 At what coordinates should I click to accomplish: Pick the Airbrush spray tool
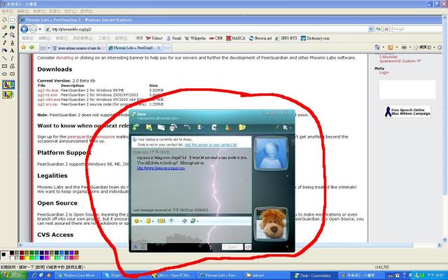[5, 50]
